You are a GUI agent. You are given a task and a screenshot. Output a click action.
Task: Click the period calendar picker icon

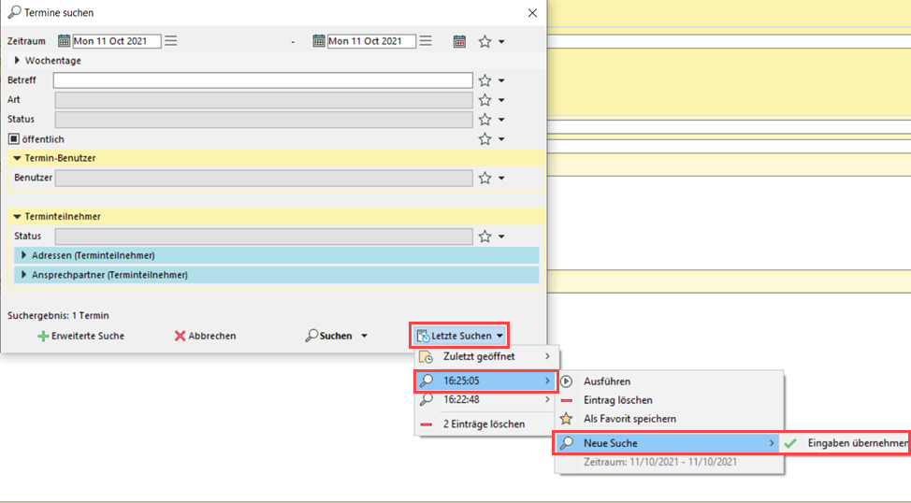(459, 41)
